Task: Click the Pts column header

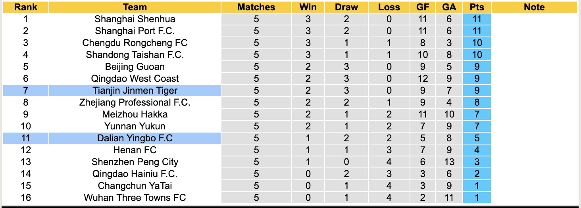Action: click(477, 7)
